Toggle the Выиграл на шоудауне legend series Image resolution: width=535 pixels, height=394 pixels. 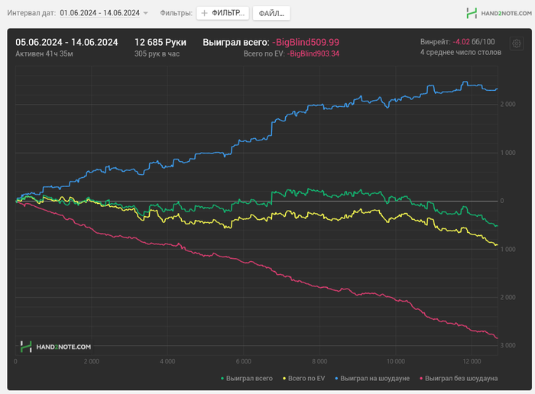(x=372, y=378)
